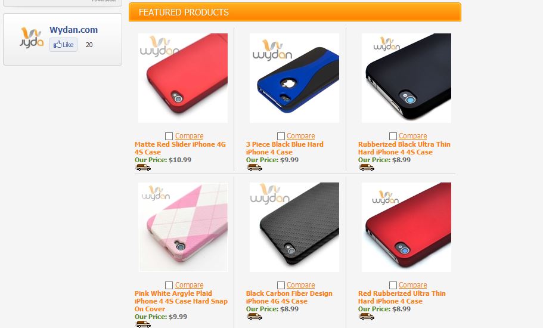Image resolution: width=543 pixels, height=328 pixels.
Task: Toggle Compare checkbox for Black Carbon Fiber case
Action: 281,285
